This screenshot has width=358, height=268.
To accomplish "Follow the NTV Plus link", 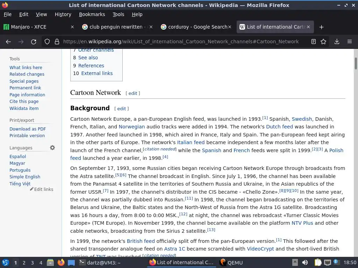I will tap(302, 223).
